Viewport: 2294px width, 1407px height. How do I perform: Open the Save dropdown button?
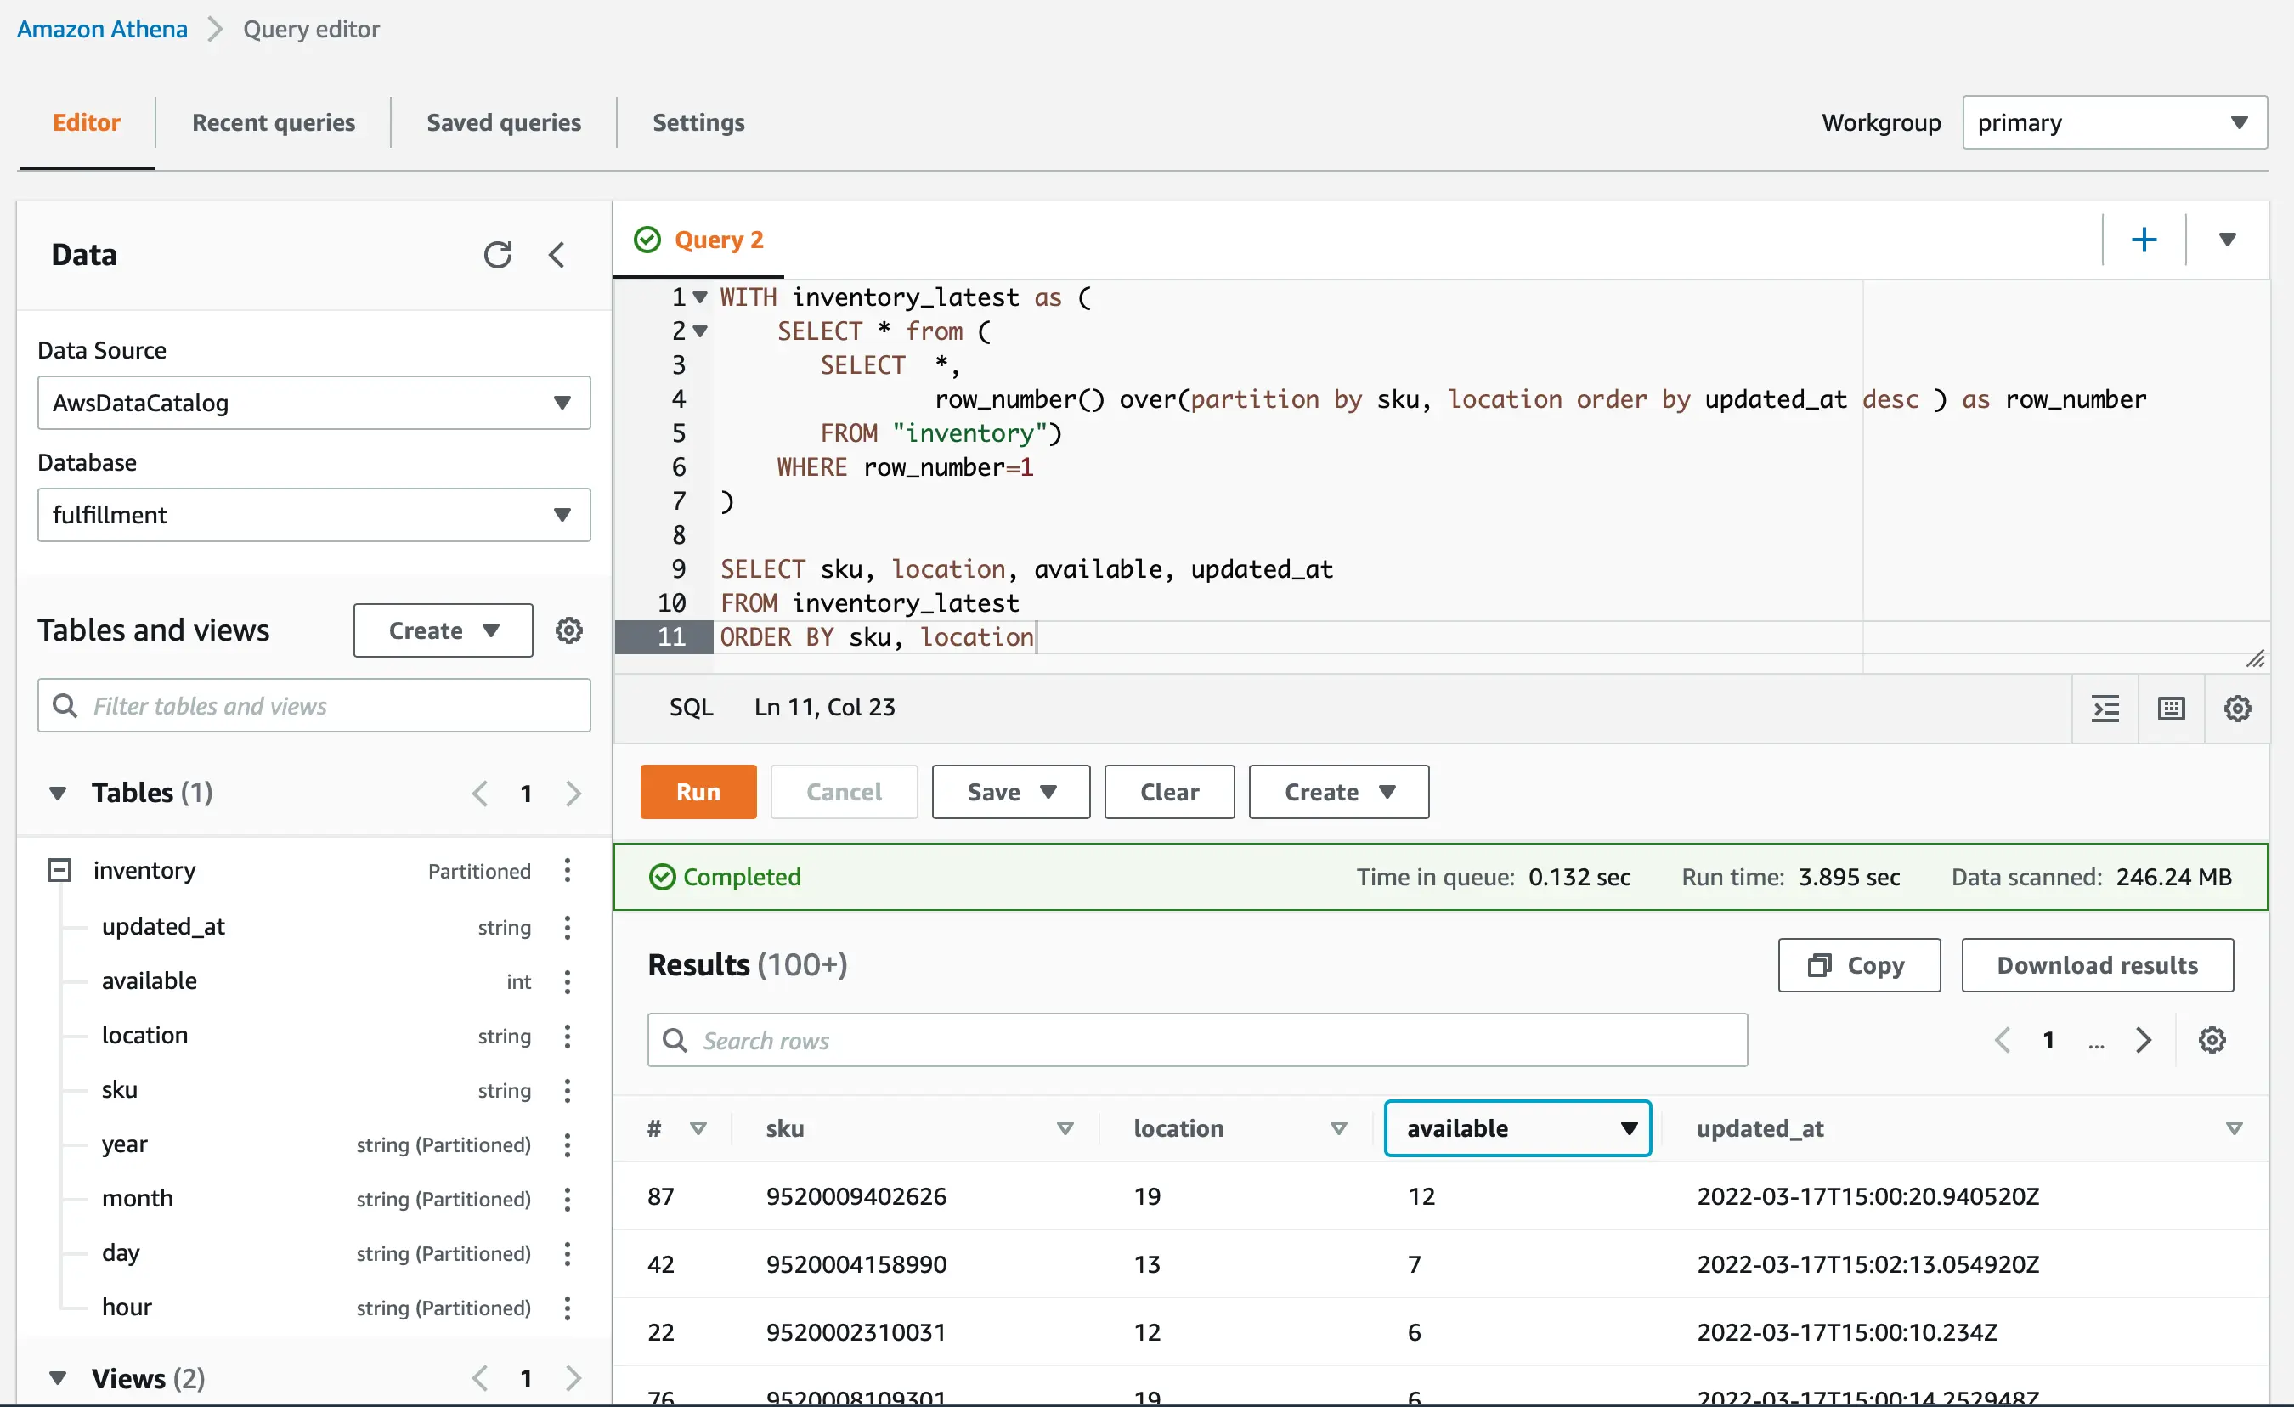click(x=1011, y=793)
